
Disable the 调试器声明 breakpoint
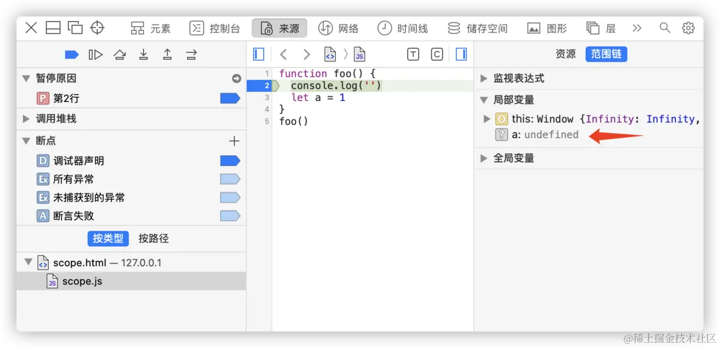click(x=230, y=161)
